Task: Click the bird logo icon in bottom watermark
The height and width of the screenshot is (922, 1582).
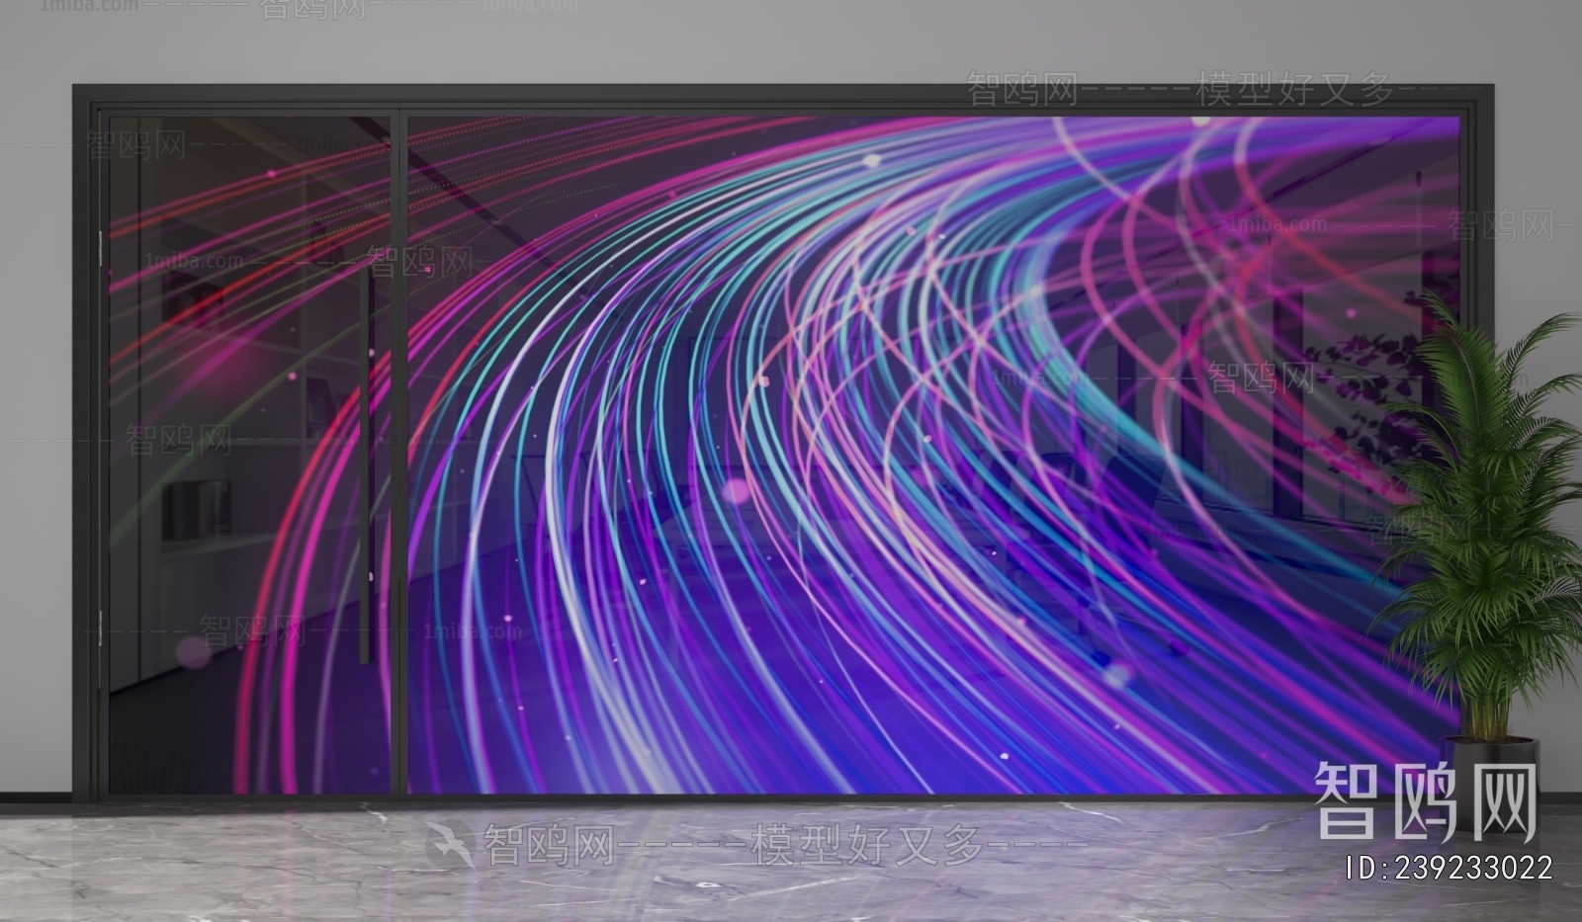Action: (449, 846)
